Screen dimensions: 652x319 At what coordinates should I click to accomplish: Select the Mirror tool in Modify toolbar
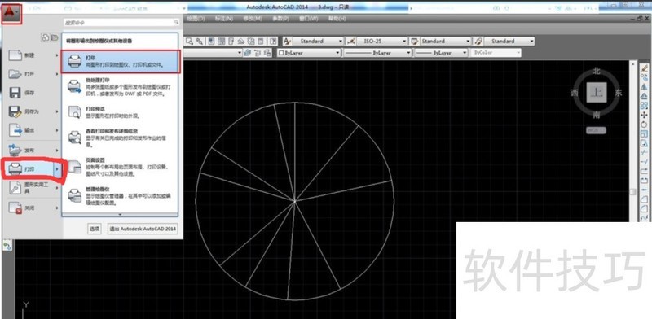click(644, 86)
